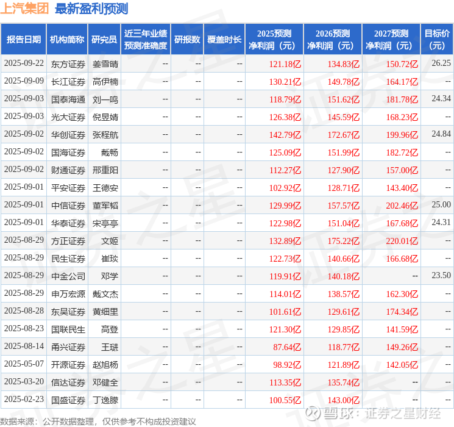Select 国联民生 institution cell
Screen dimensions: 454x427
click(x=68, y=329)
